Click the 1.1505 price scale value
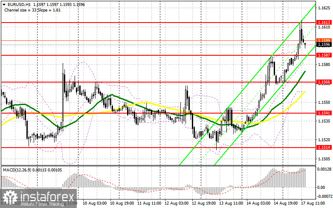 324,159
